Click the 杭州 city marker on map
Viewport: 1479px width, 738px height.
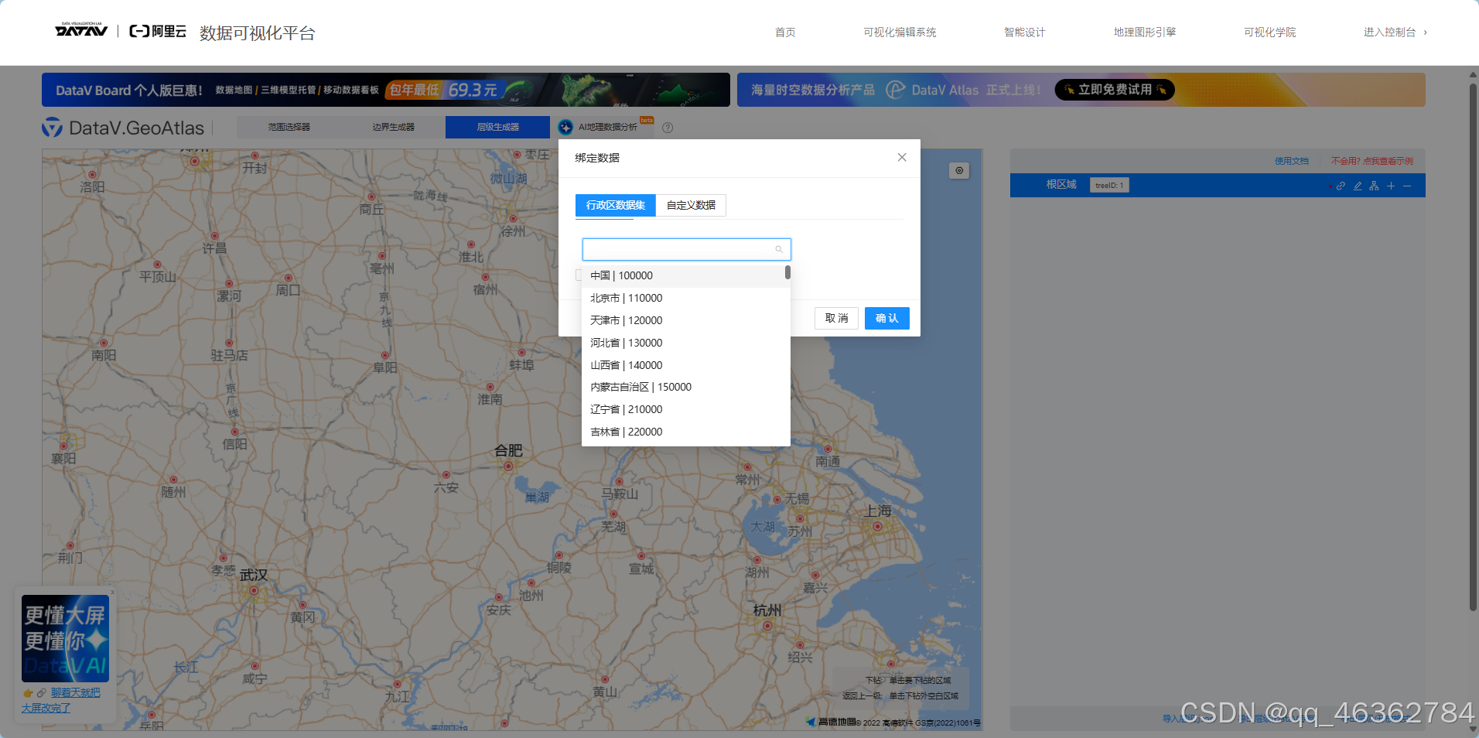(767, 626)
